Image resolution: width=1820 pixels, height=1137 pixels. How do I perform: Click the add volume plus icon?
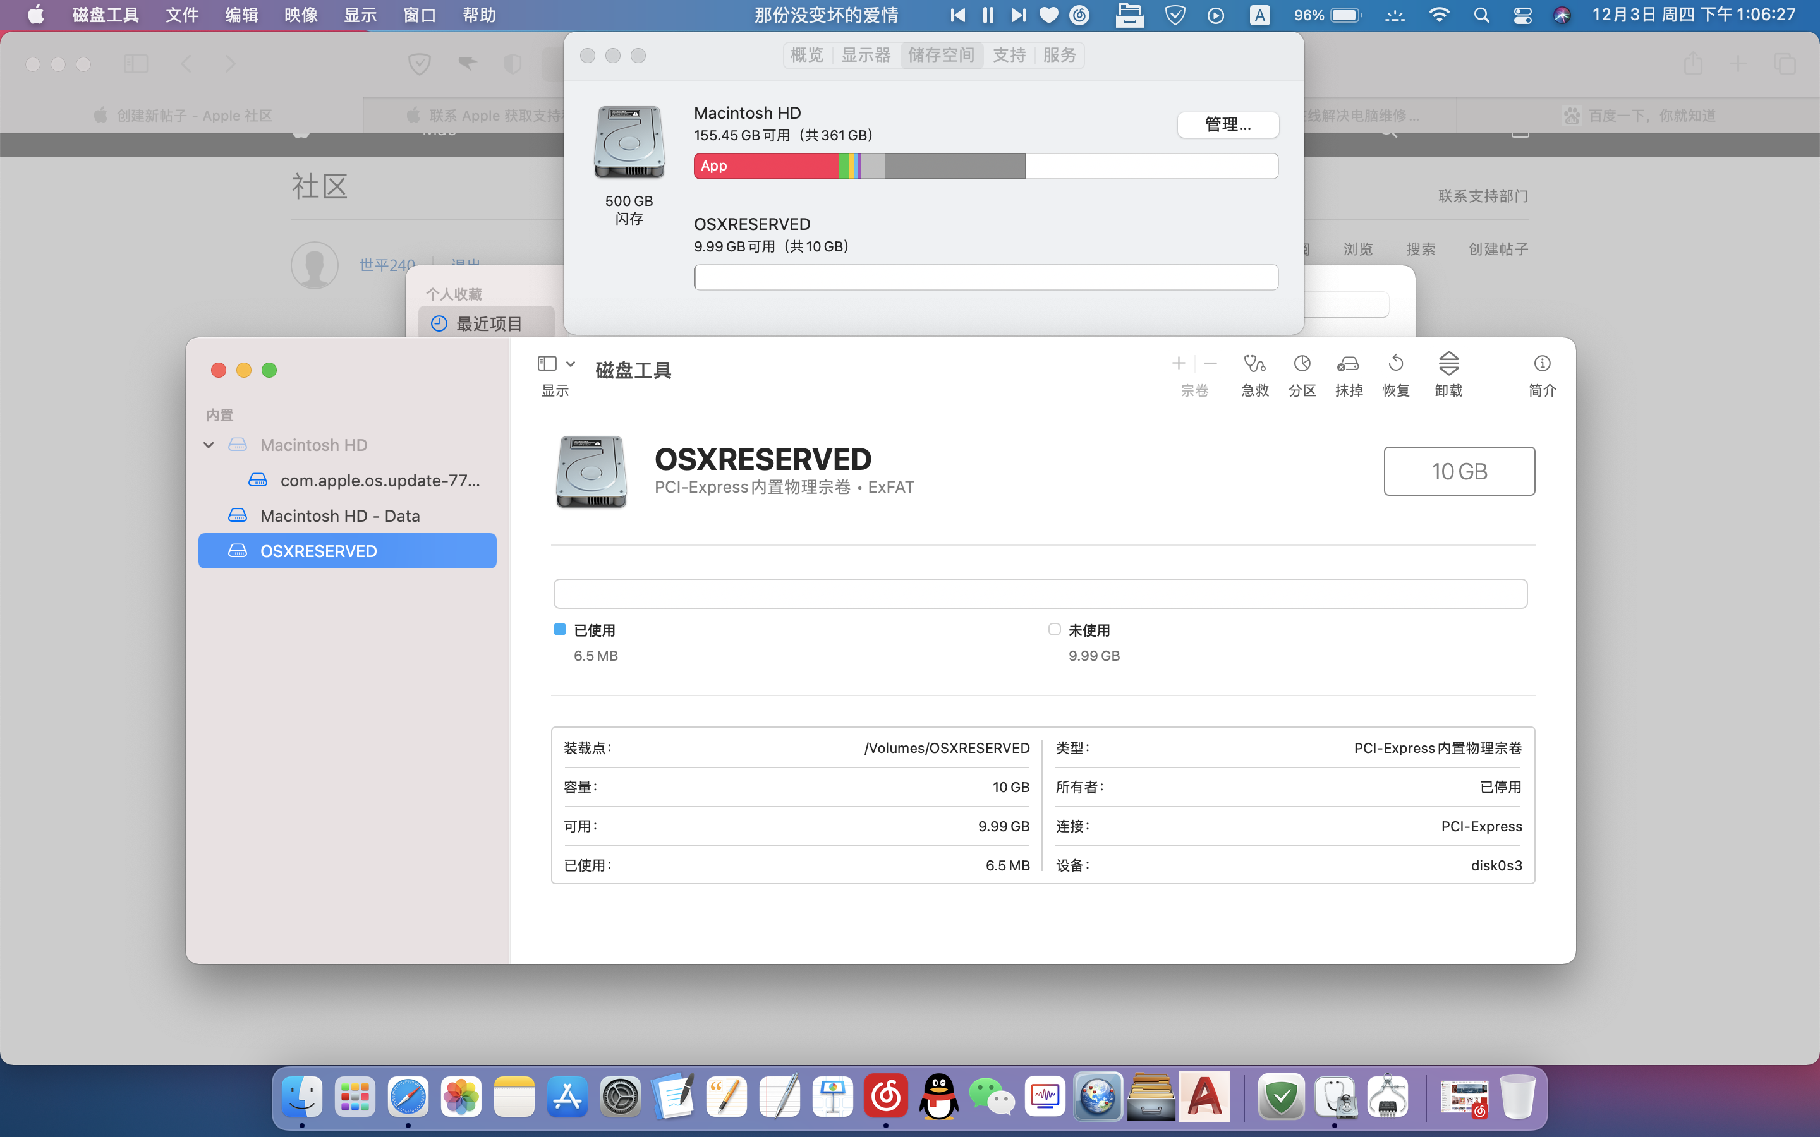click(1179, 364)
